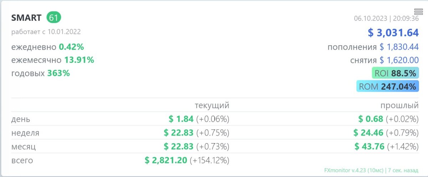Click the годовых 363% stat
The width and height of the screenshot is (428, 177).
[41, 74]
